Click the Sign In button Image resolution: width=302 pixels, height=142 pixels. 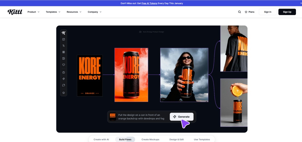tap(268, 12)
